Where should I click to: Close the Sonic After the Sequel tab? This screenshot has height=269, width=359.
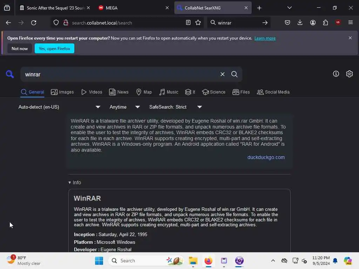pos(88,8)
